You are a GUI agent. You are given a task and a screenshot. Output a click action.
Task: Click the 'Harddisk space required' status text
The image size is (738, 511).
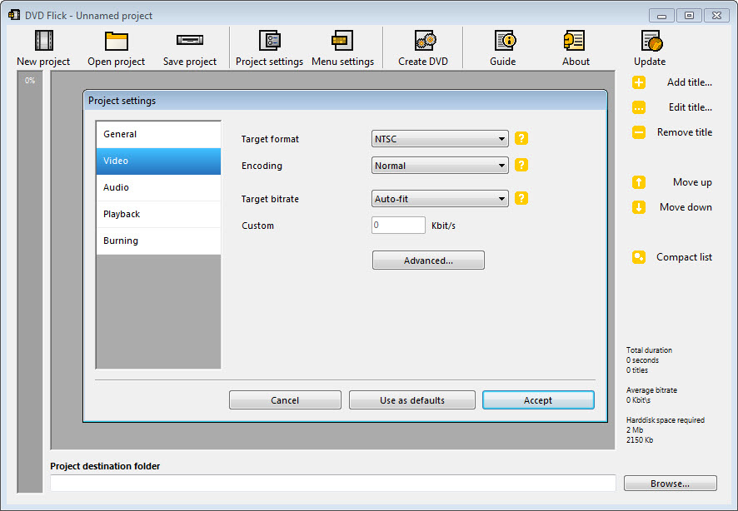tap(665, 420)
